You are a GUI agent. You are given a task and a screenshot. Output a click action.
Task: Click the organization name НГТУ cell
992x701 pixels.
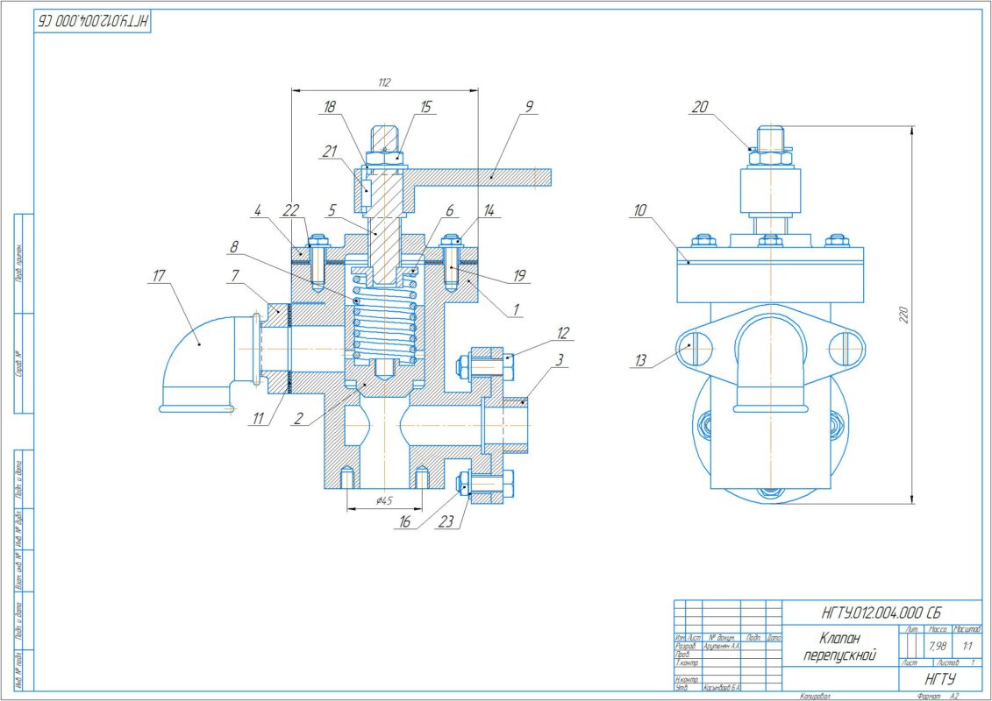(940, 679)
